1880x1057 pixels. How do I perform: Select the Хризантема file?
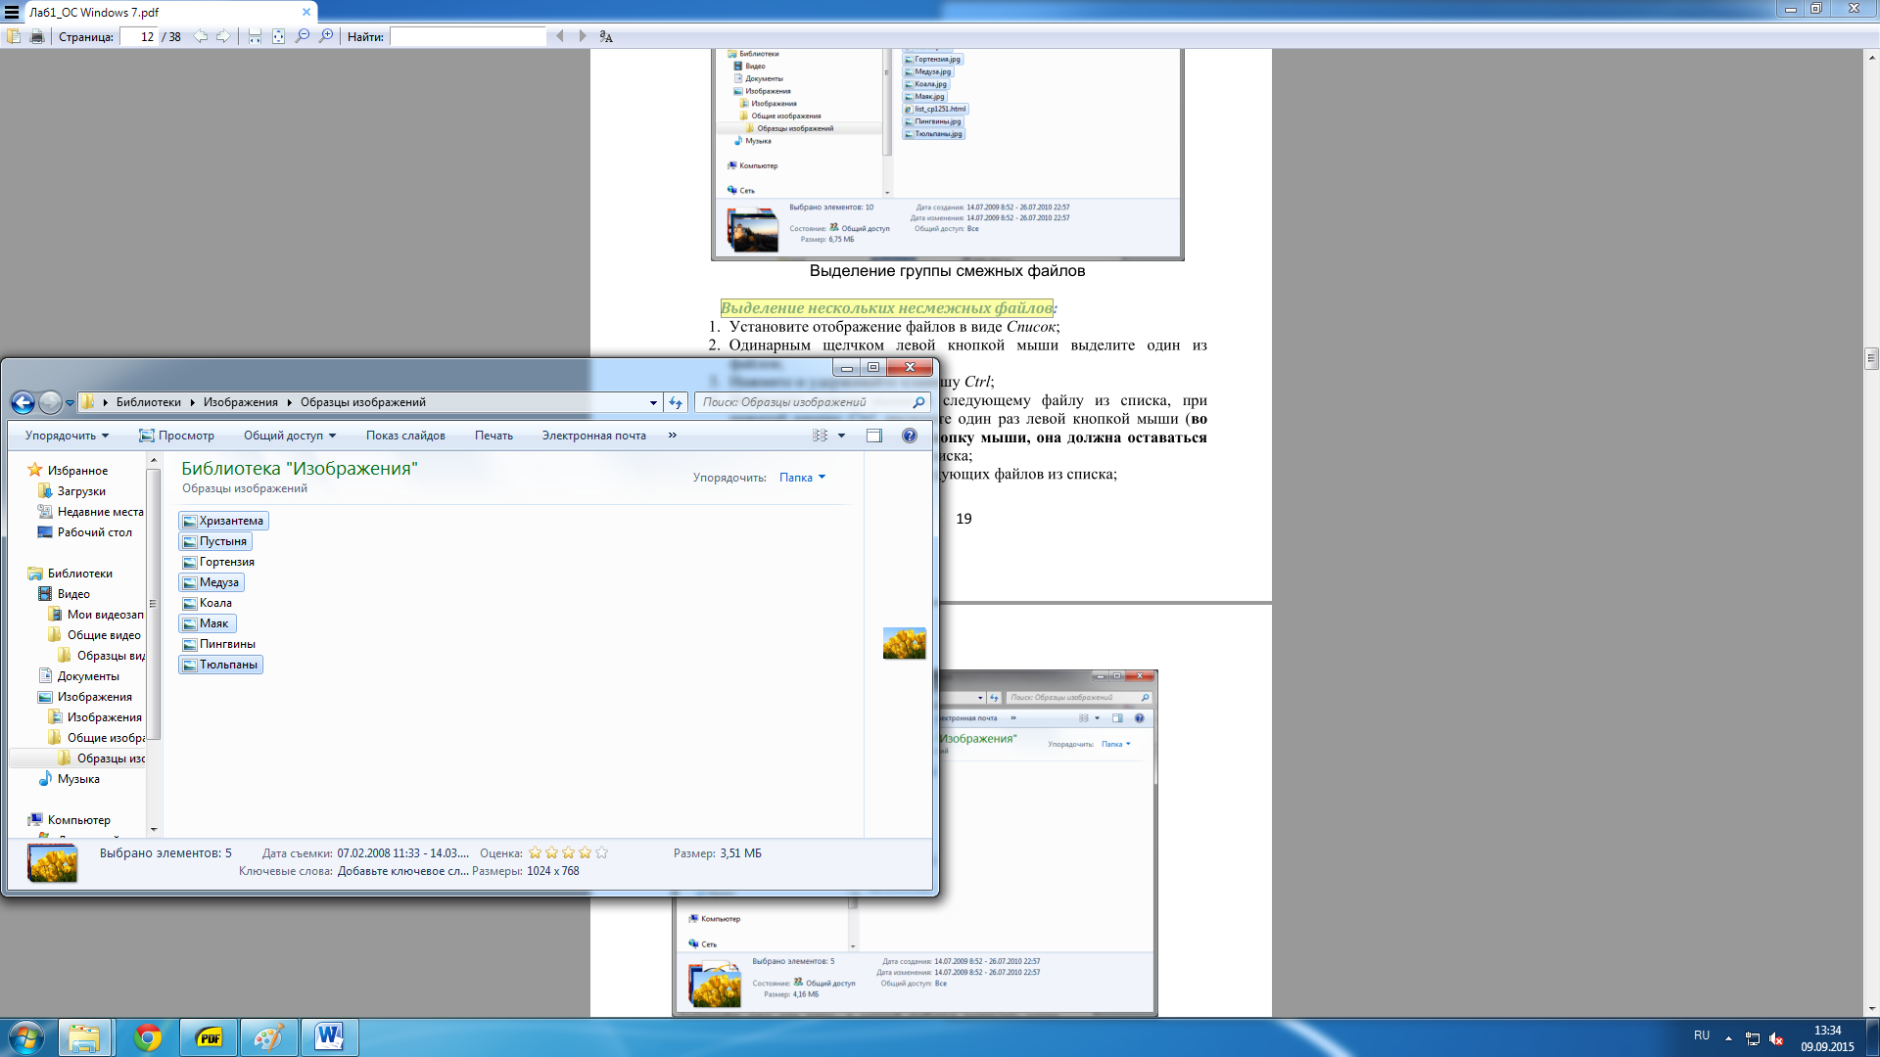click(223, 521)
